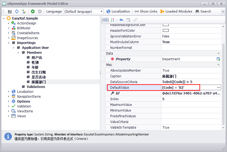Image resolution: width=227 pixels, height=152 pixels.
Task: Select the 出生日期 member
Action: [x=38, y=72]
